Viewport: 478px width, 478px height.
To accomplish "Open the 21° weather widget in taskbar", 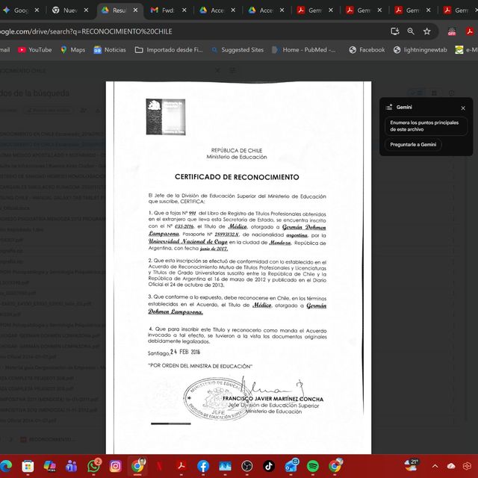I will (412, 465).
